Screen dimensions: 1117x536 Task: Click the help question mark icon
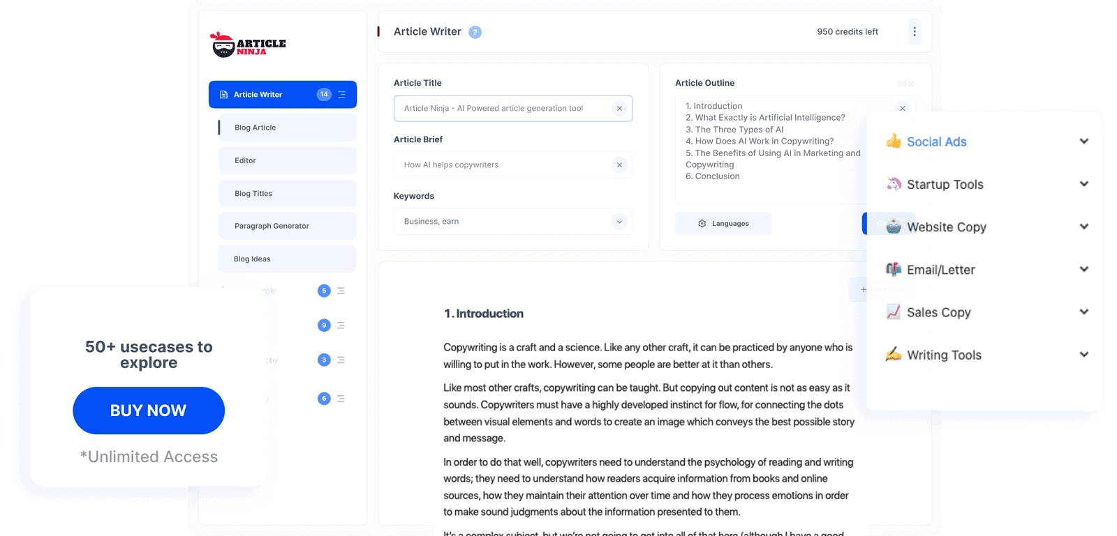(x=475, y=32)
